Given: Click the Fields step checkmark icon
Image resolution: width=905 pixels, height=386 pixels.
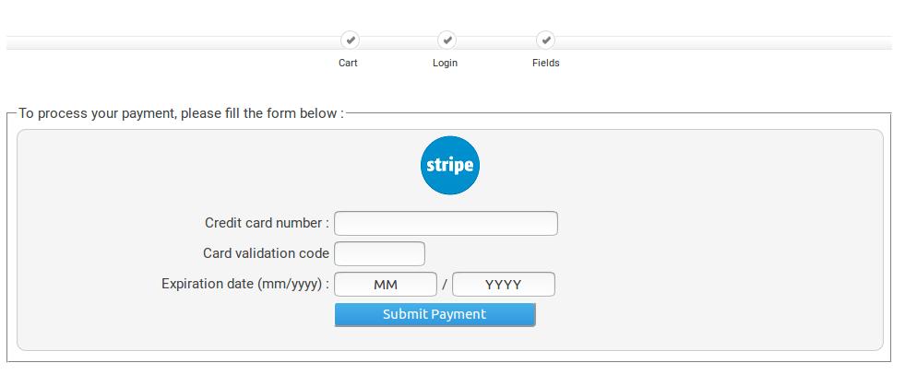Looking at the screenshot, I should pyautogui.click(x=546, y=41).
